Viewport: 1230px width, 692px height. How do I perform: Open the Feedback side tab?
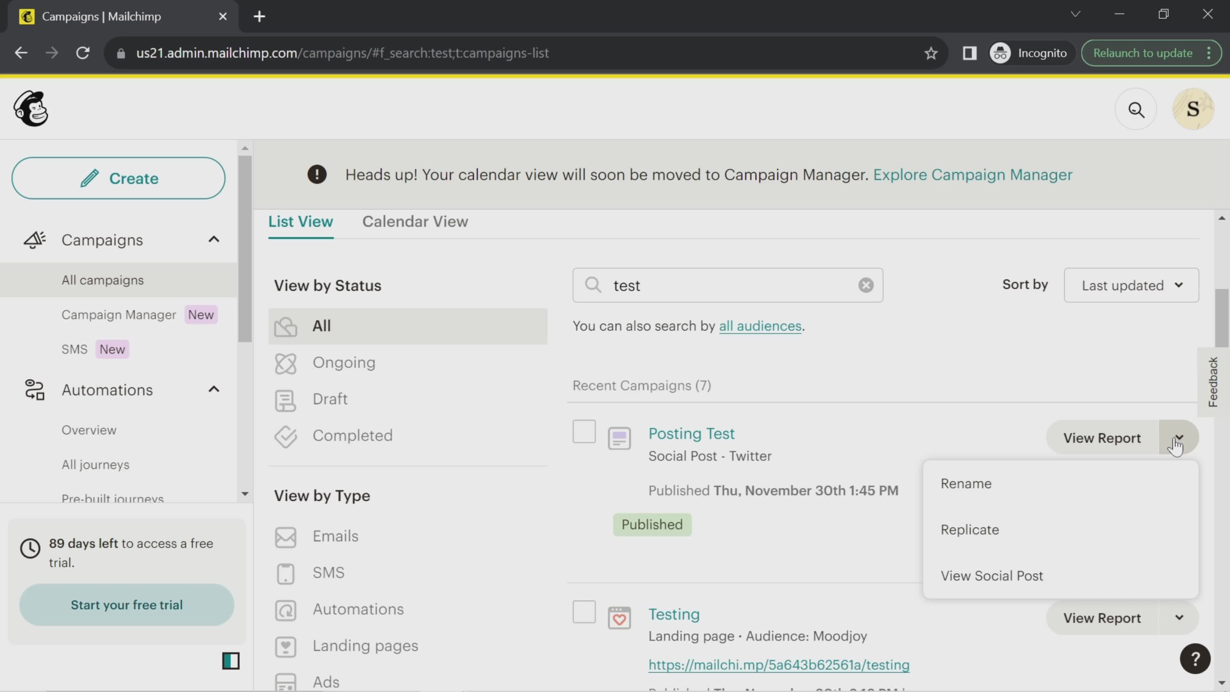click(1213, 382)
